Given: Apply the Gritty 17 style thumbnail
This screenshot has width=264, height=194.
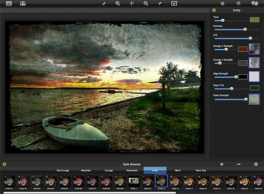Looking at the screenshot, I should coord(244,181).
